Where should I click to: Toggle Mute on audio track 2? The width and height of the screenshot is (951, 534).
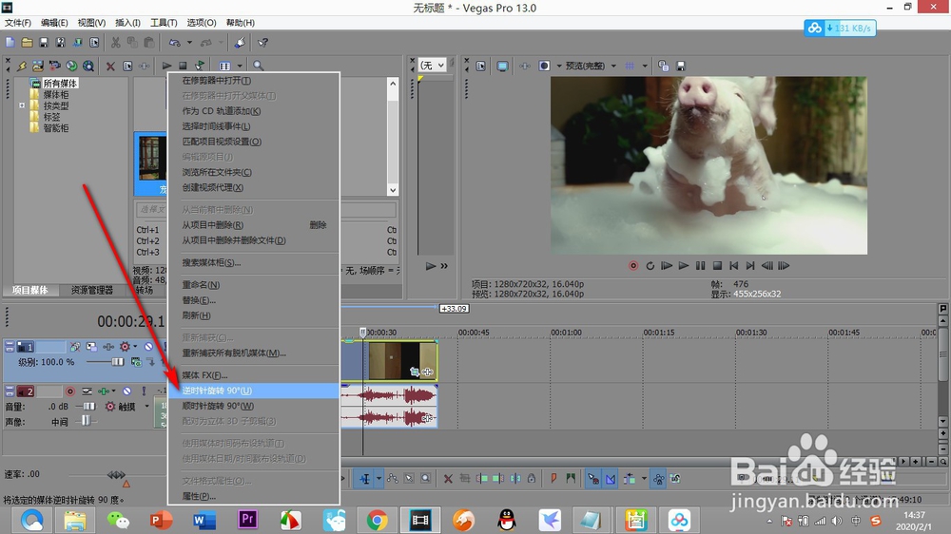click(x=126, y=391)
